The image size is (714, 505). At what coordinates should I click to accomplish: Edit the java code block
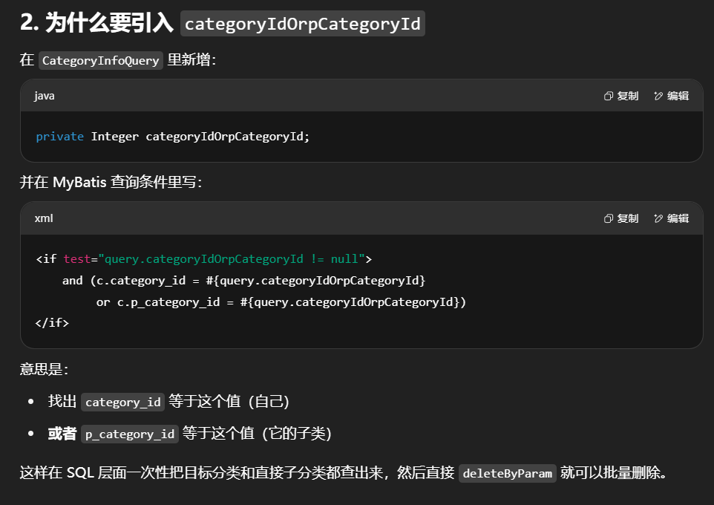click(x=671, y=96)
